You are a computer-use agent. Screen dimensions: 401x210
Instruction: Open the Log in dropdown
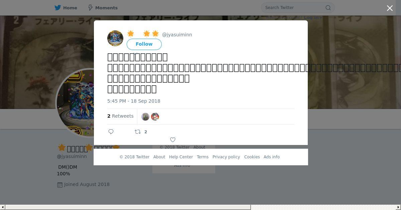pyautogui.click(x=313, y=18)
